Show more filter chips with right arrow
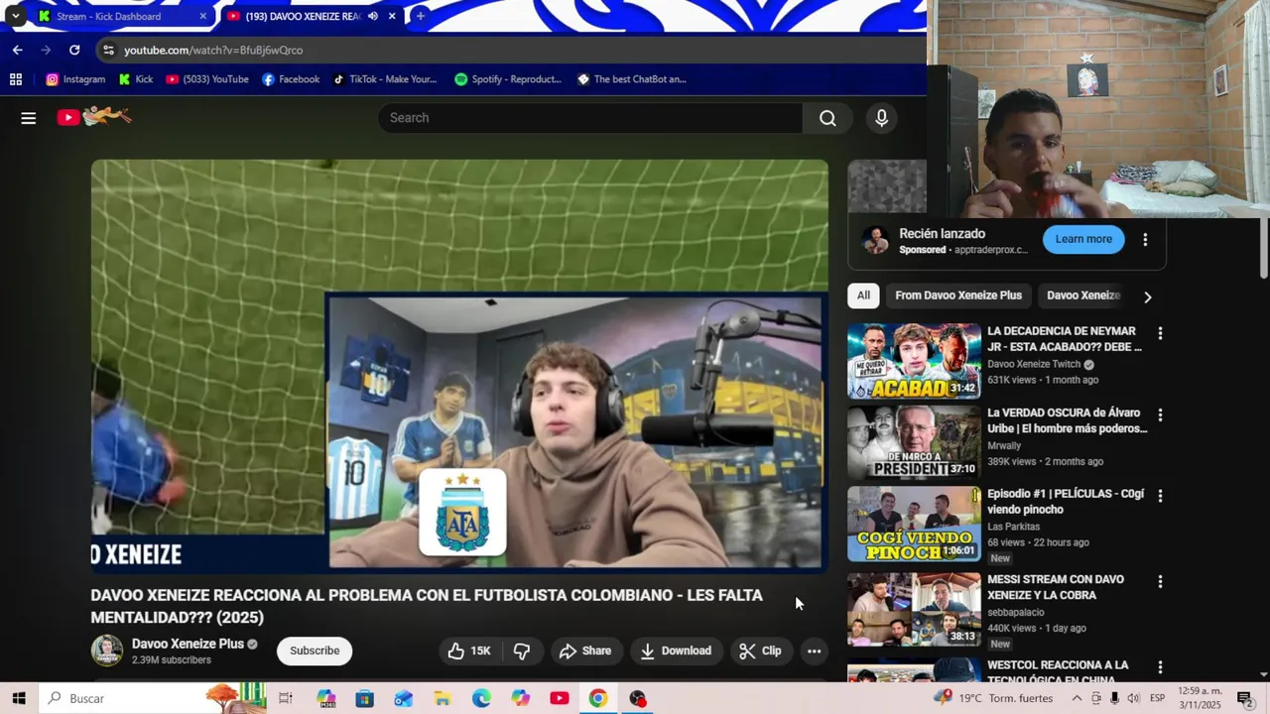 [1148, 297]
